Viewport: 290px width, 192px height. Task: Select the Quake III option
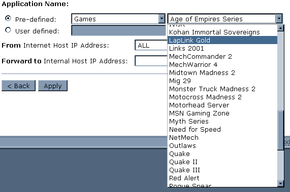pyautogui.click(x=222, y=170)
